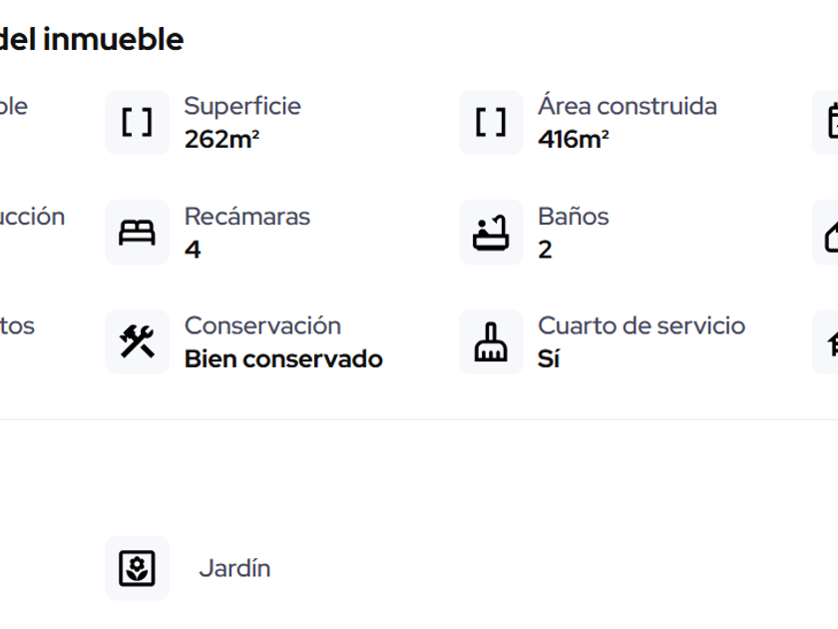Click the Recámaras label
Image resolution: width=838 pixels, height=629 pixels.
(247, 217)
